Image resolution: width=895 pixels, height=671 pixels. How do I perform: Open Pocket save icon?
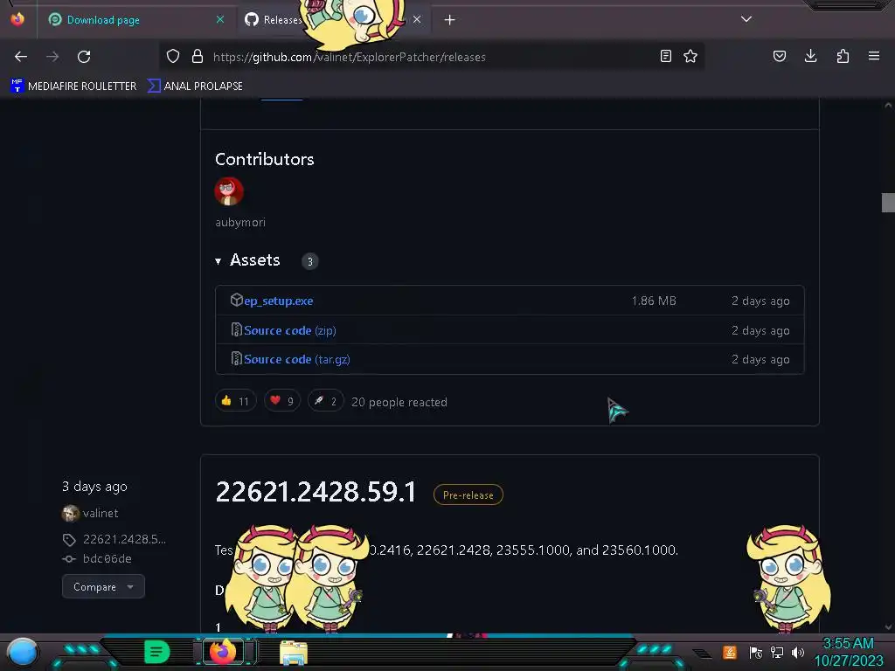(x=780, y=56)
